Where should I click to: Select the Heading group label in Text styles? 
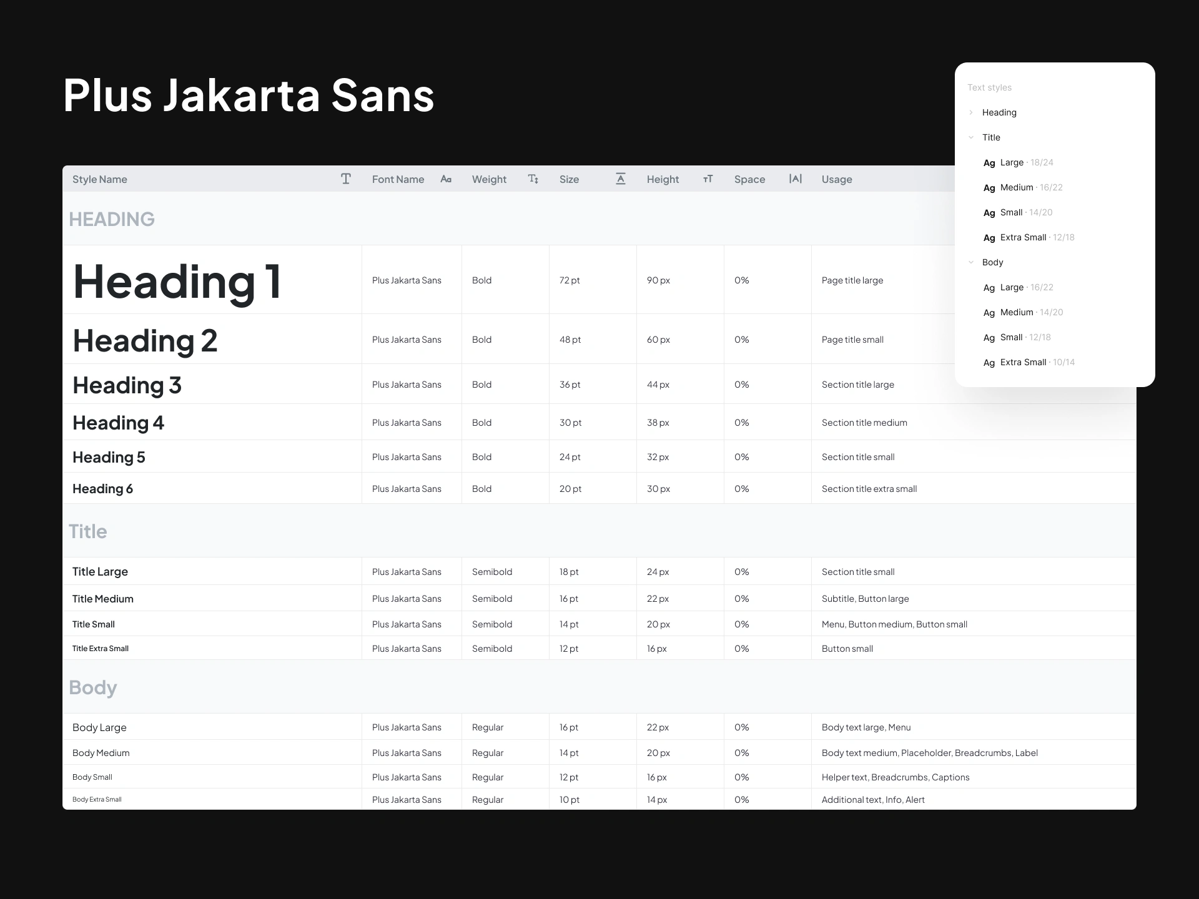tap(999, 112)
